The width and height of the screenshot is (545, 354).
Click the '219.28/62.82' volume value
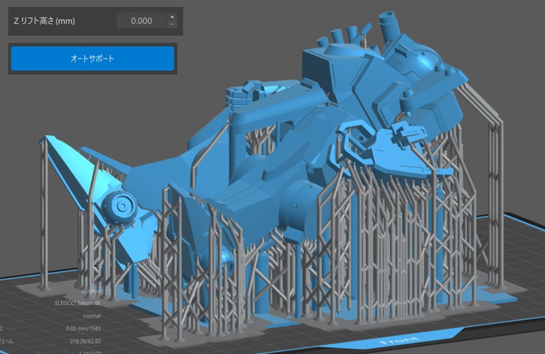point(85,341)
